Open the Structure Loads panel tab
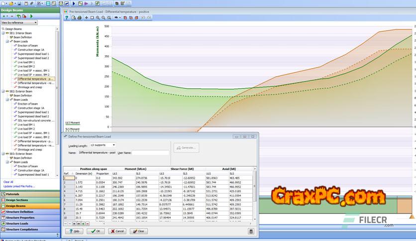This screenshot has width=416, height=241. pos(30,224)
